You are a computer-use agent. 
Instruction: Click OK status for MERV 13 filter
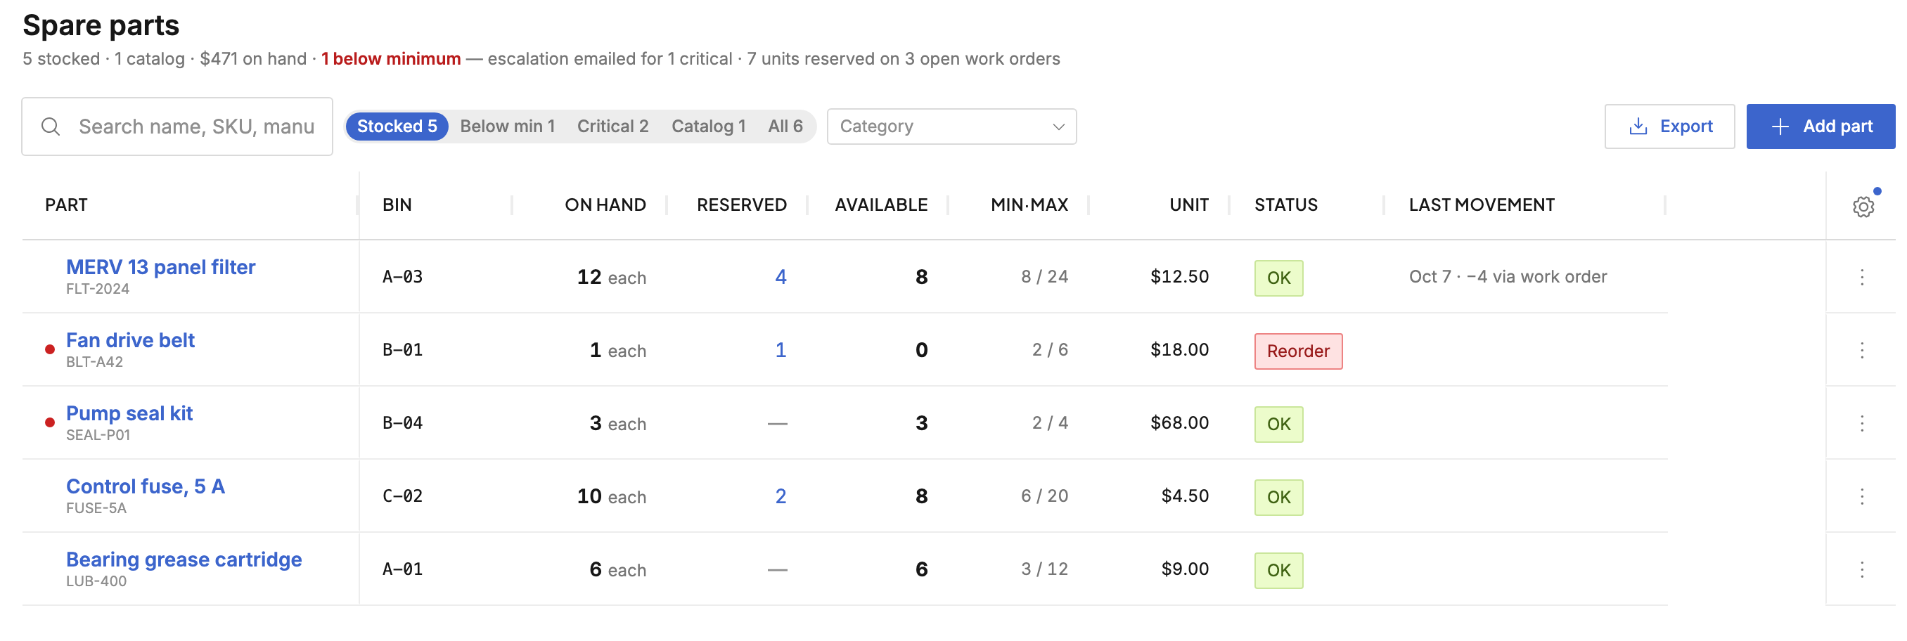[x=1278, y=278]
